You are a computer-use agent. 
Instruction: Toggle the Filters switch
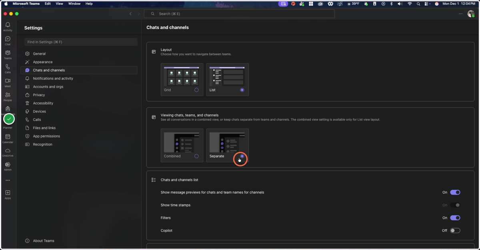455,218
